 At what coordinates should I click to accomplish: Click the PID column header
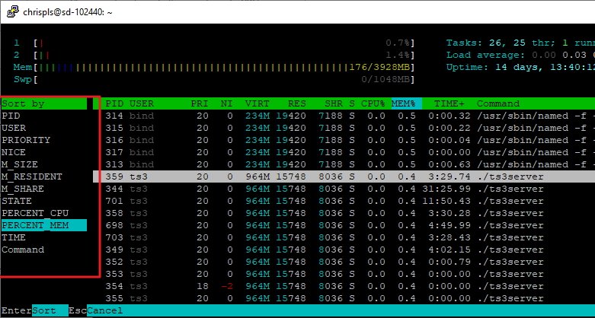point(114,103)
